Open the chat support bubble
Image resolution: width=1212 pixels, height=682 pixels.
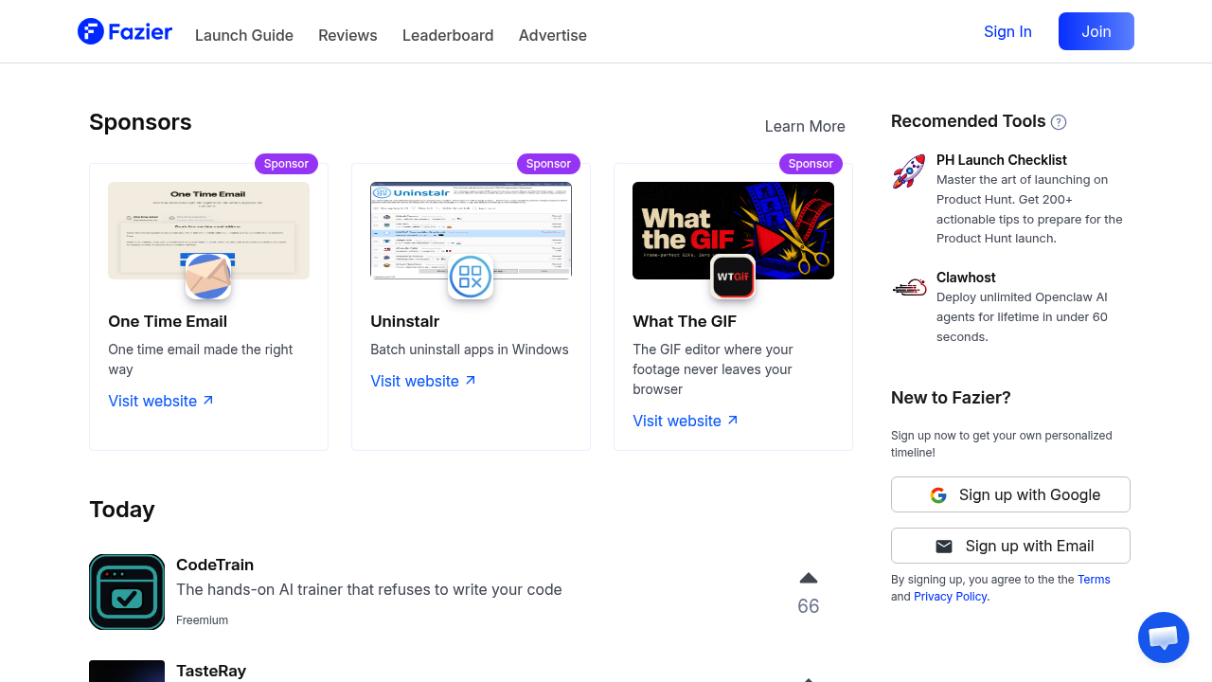coord(1163,637)
